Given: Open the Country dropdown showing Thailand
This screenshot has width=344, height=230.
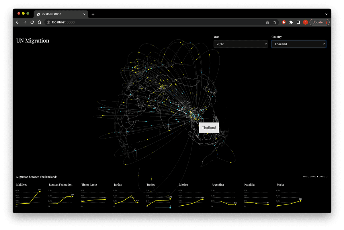Looking at the screenshot, I should coord(299,44).
